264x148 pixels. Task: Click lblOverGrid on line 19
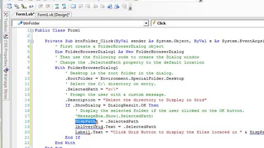89,127
